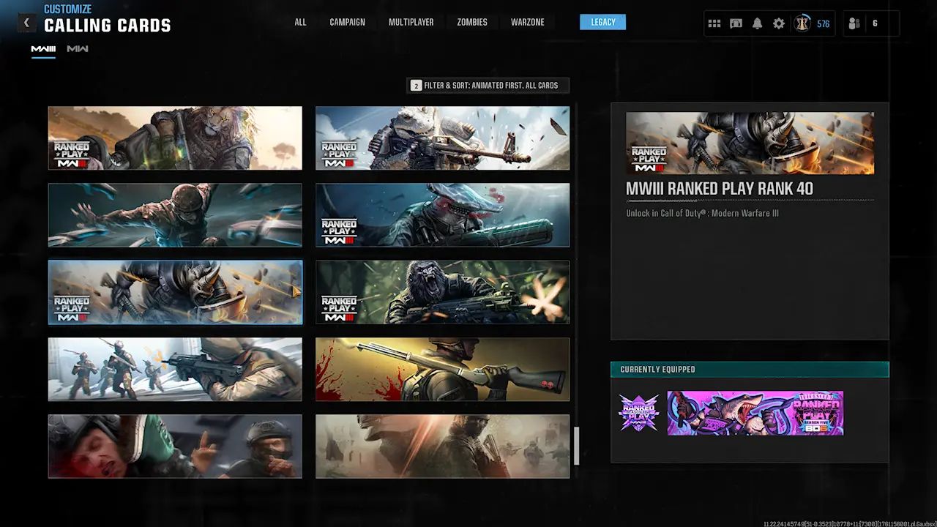This screenshot has width=937, height=527.
Task: Open Filter & Sort options
Action: [488, 86]
